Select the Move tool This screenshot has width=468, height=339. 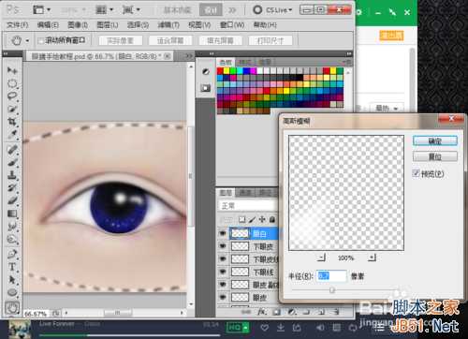coord(12,70)
